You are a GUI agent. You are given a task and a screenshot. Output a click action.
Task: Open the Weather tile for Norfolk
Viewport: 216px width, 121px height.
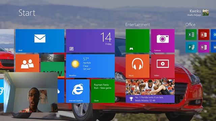point(90,66)
